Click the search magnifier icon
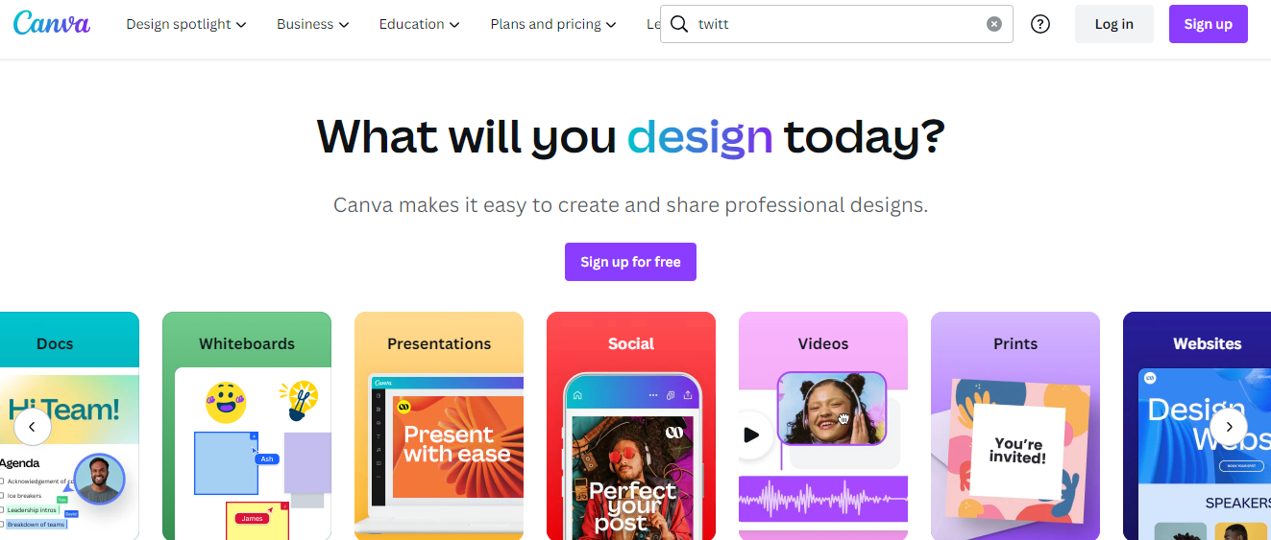This screenshot has width=1271, height=540. pos(679,24)
